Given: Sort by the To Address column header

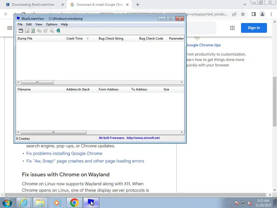Looking at the screenshot, I should pos(146,89).
